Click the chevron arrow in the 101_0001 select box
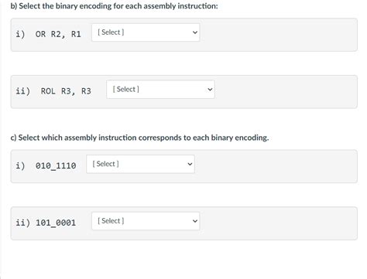This screenshot has width=367, height=279. pos(195,221)
